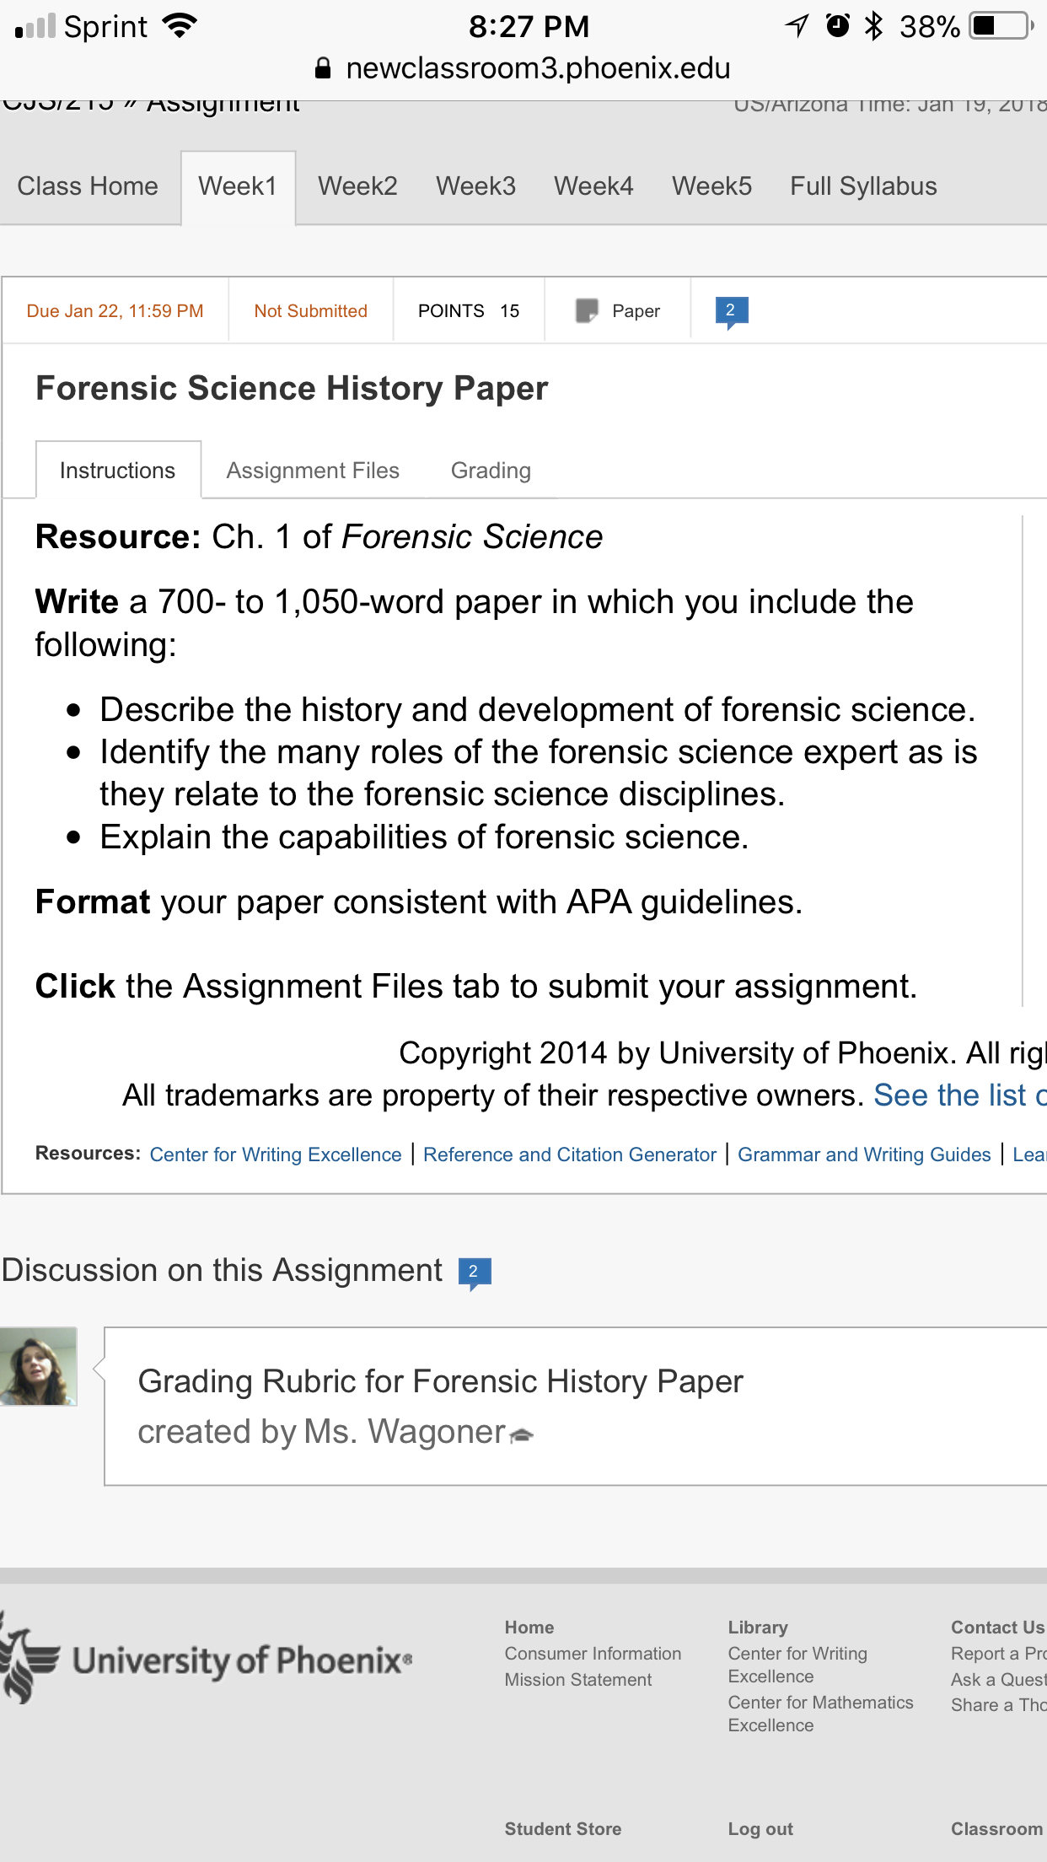Tap the discussion count badge beside heading

tap(475, 1273)
